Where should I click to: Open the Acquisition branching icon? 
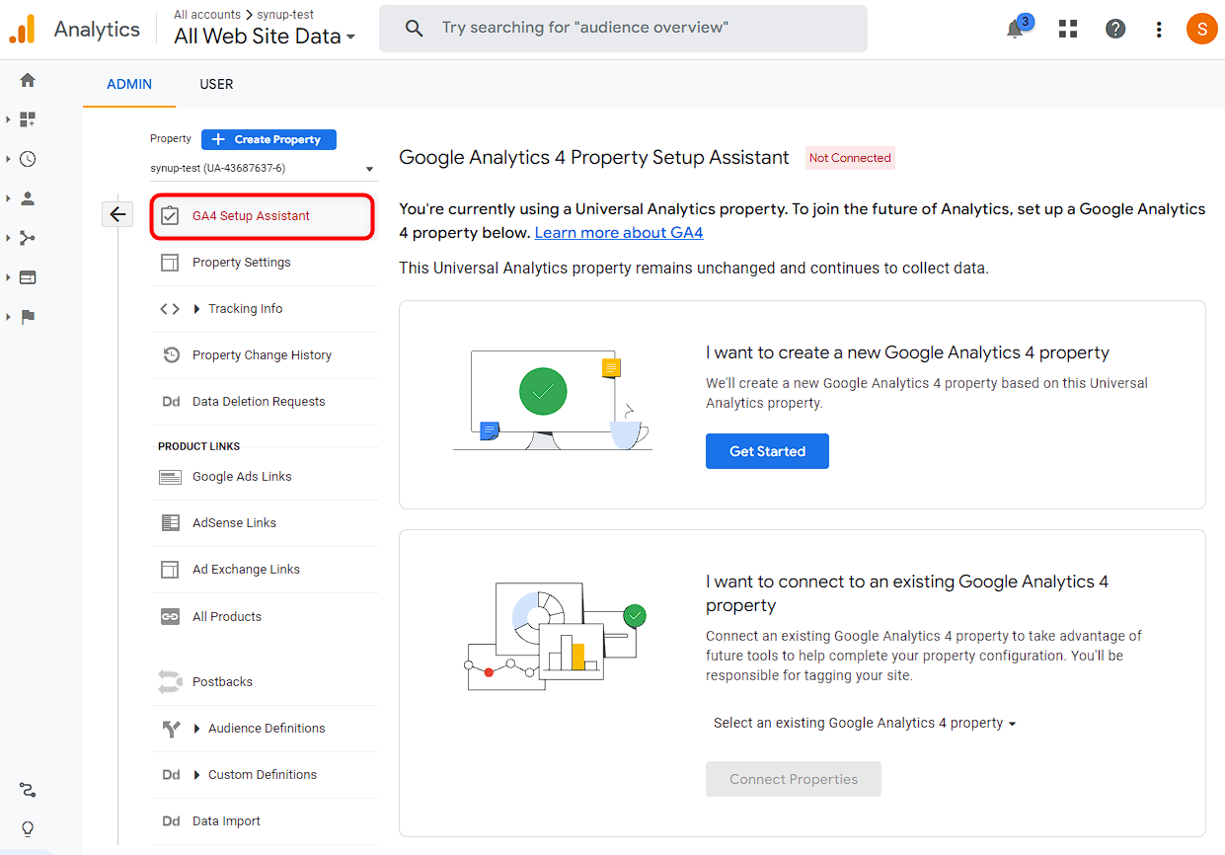pos(28,238)
